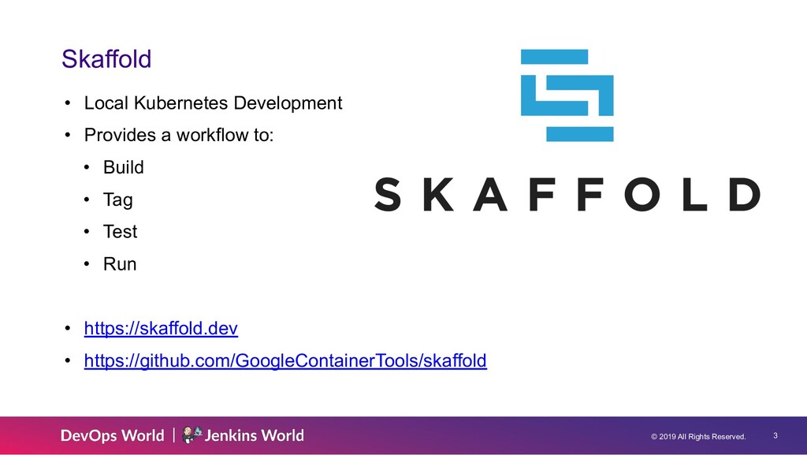This screenshot has height=455, width=807.
Task: Select the Jenkins World butler icon
Action: (191, 435)
